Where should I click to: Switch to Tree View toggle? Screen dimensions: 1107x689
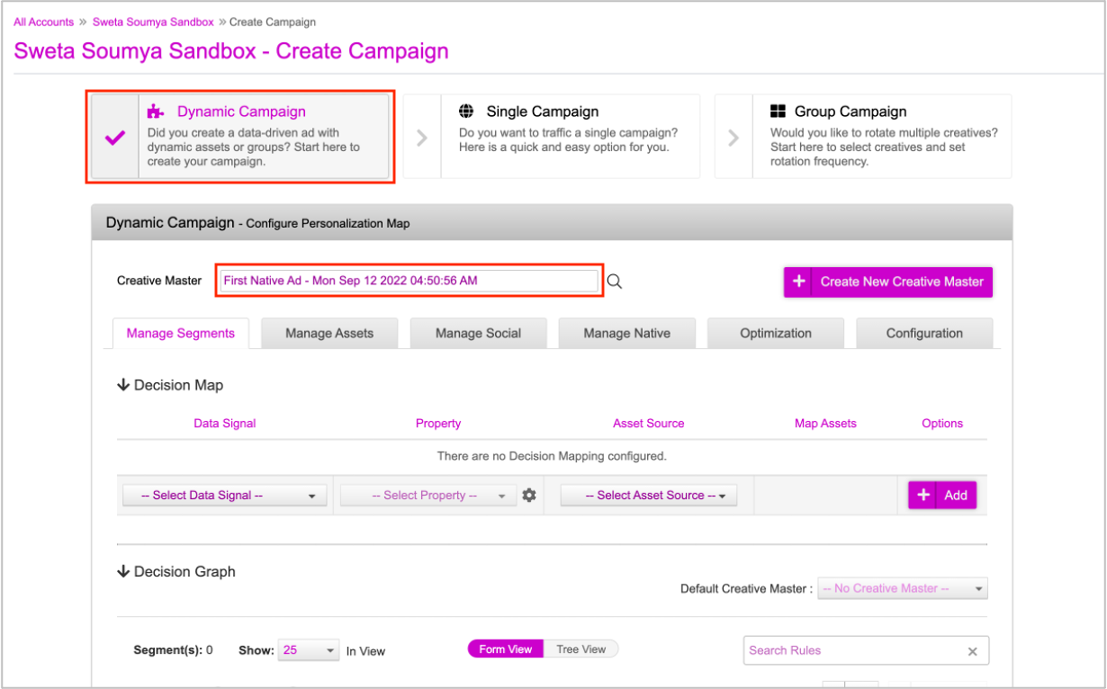click(x=580, y=649)
